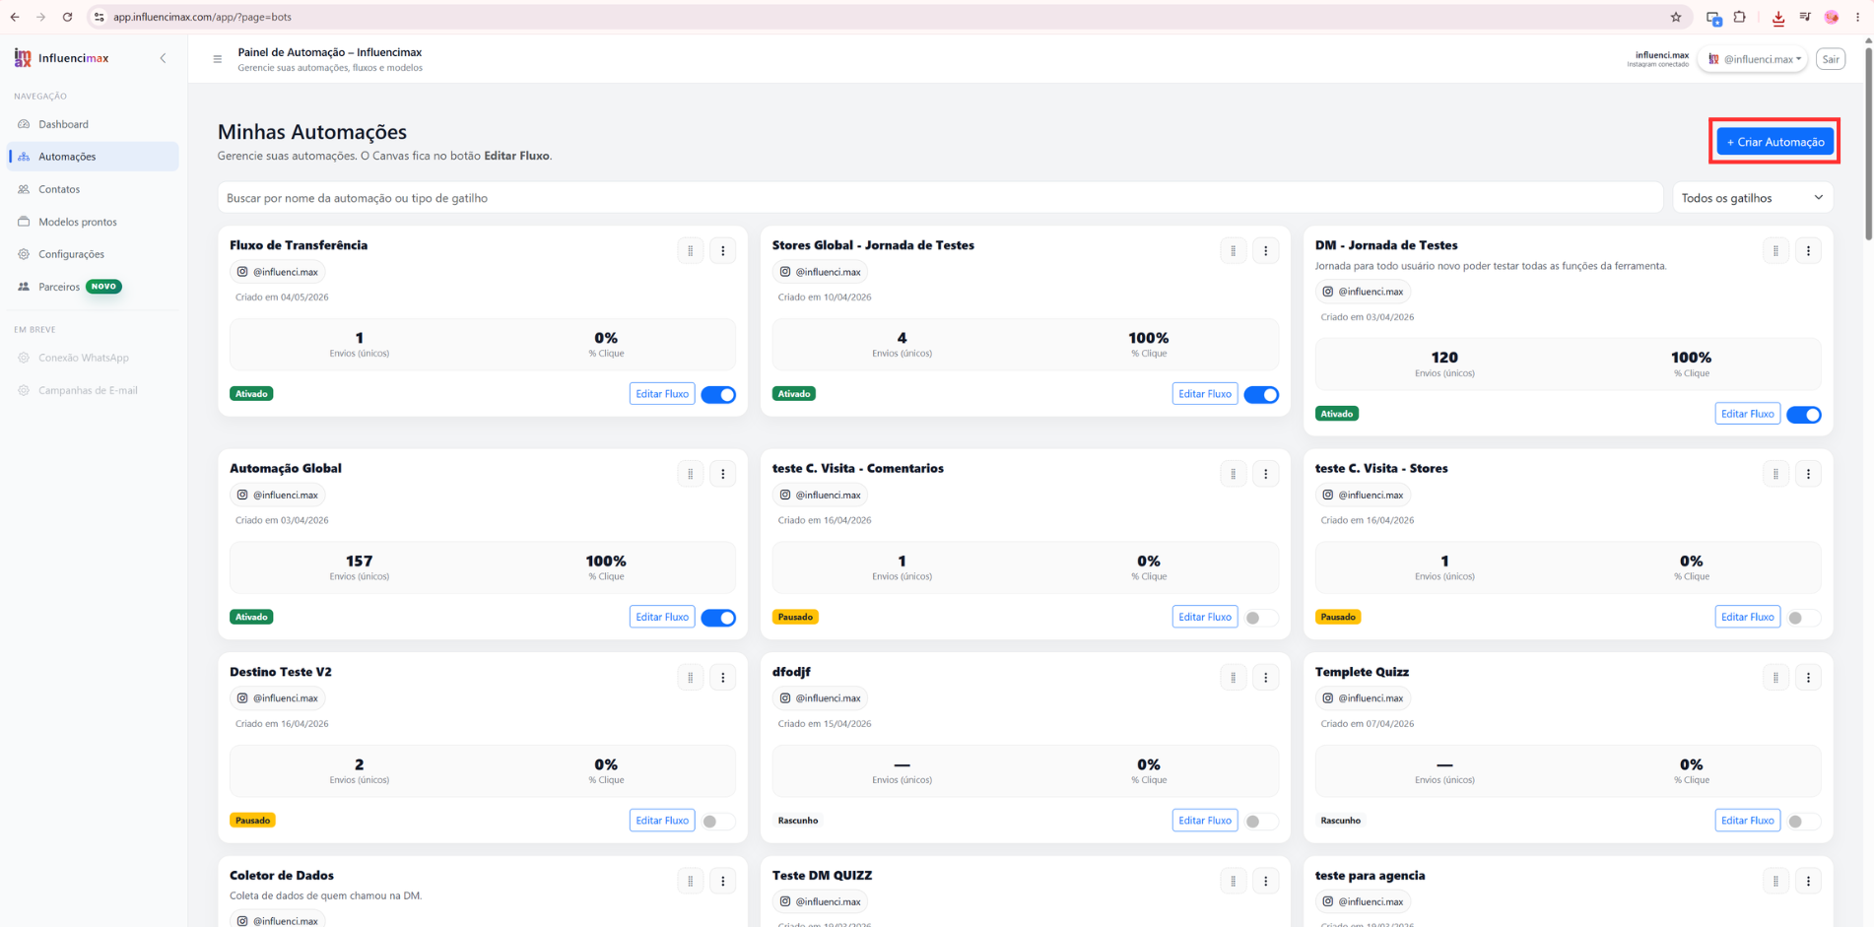
Task: Activate teste C. Visita - Stores toggle
Action: coord(1804,618)
